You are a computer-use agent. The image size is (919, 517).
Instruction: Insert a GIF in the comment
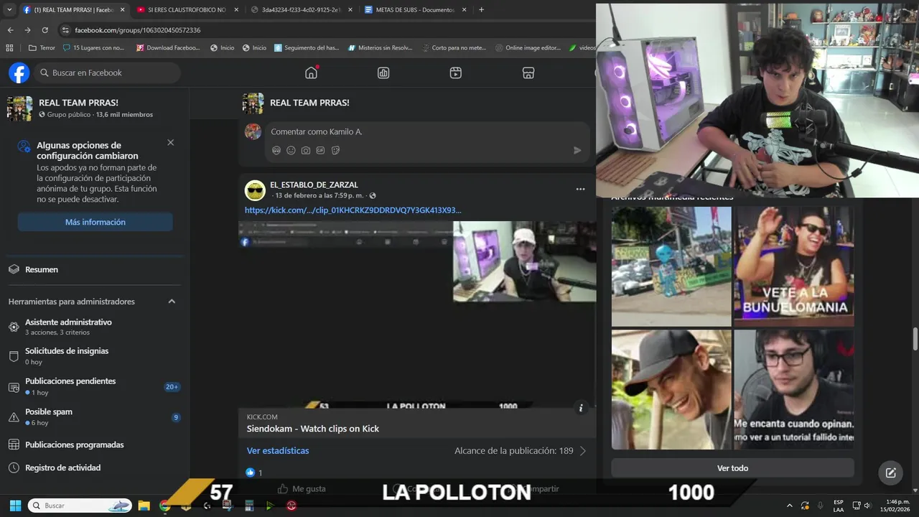(320, 150)
